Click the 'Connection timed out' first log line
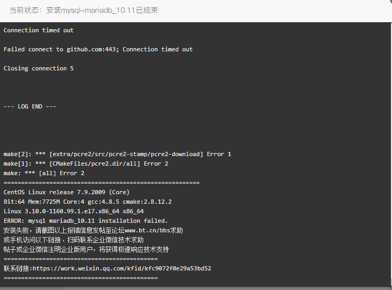The image size is (392, 290). click(39, 30)
